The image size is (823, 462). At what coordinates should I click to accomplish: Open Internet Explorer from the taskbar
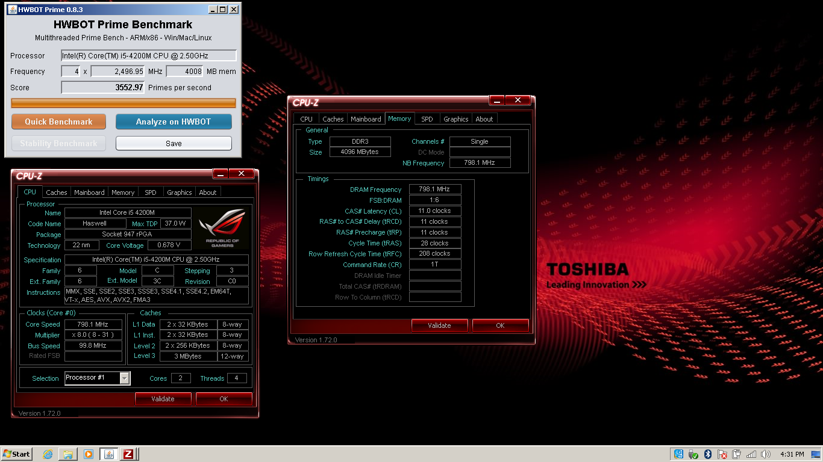pyautogui.click(x=48, y=454)
